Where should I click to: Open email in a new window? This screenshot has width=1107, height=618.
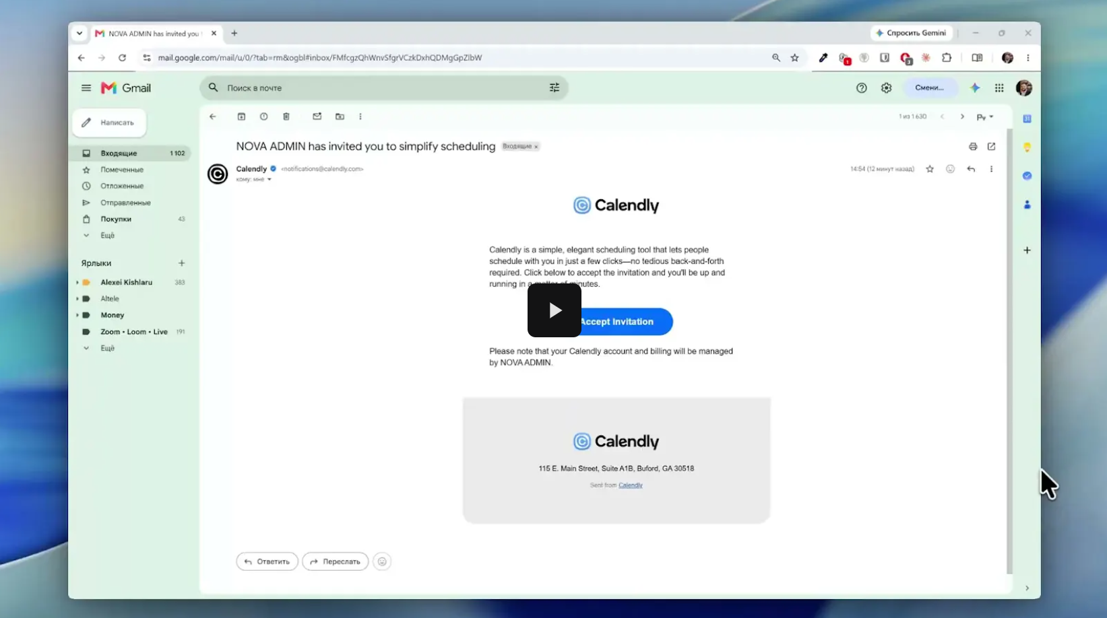[991, 146]
